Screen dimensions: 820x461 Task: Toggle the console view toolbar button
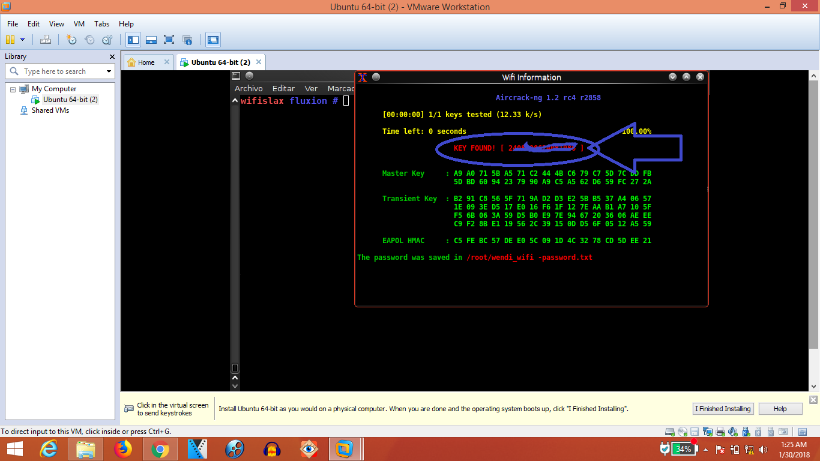pos(213,40)
